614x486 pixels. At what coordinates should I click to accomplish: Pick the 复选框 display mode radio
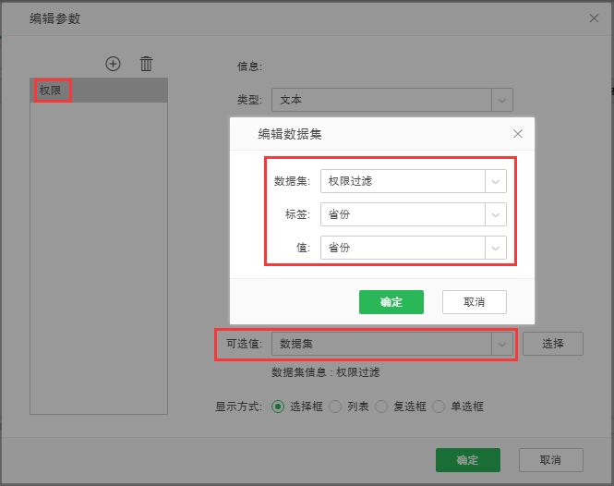[381, 407]
